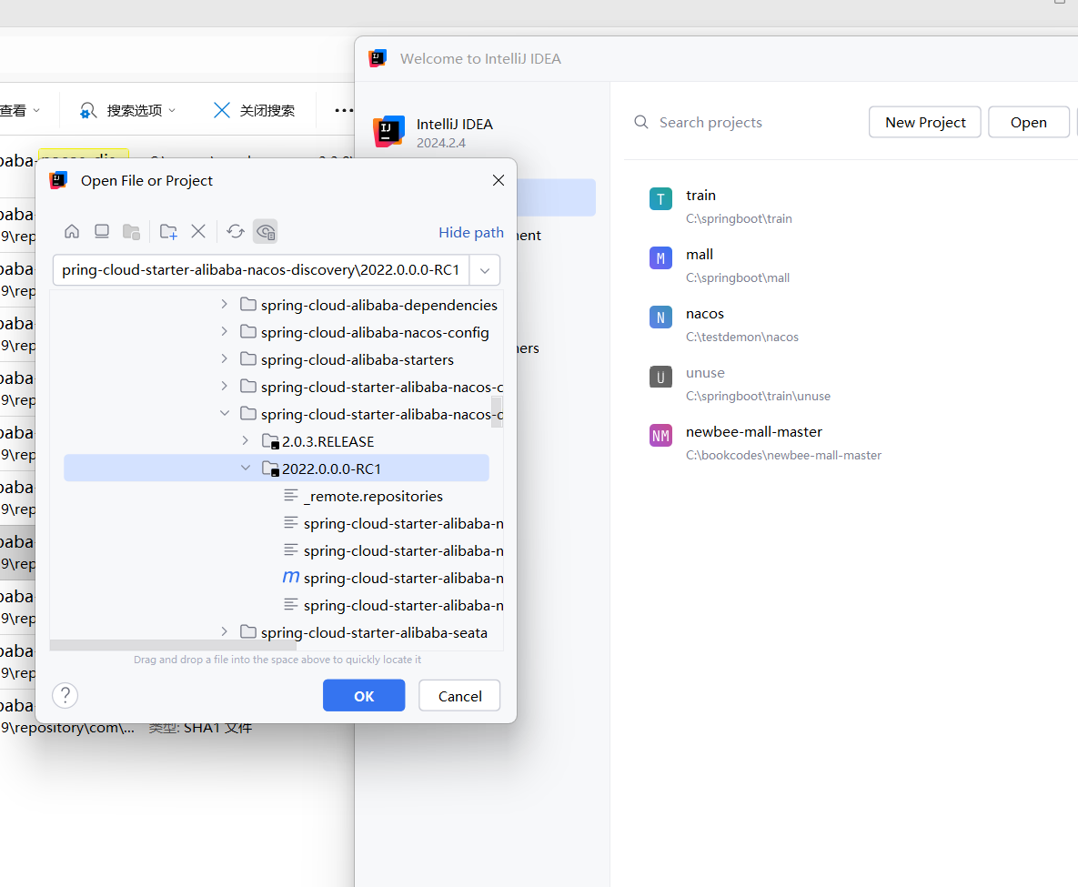Collapse the 2022.0.0.0-RC1 folder

tap(246, 469)
